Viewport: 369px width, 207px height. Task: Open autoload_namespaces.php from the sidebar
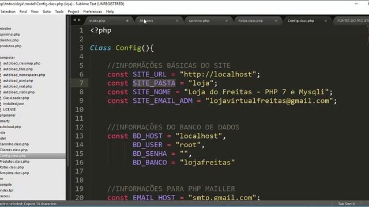pos(24,75)
